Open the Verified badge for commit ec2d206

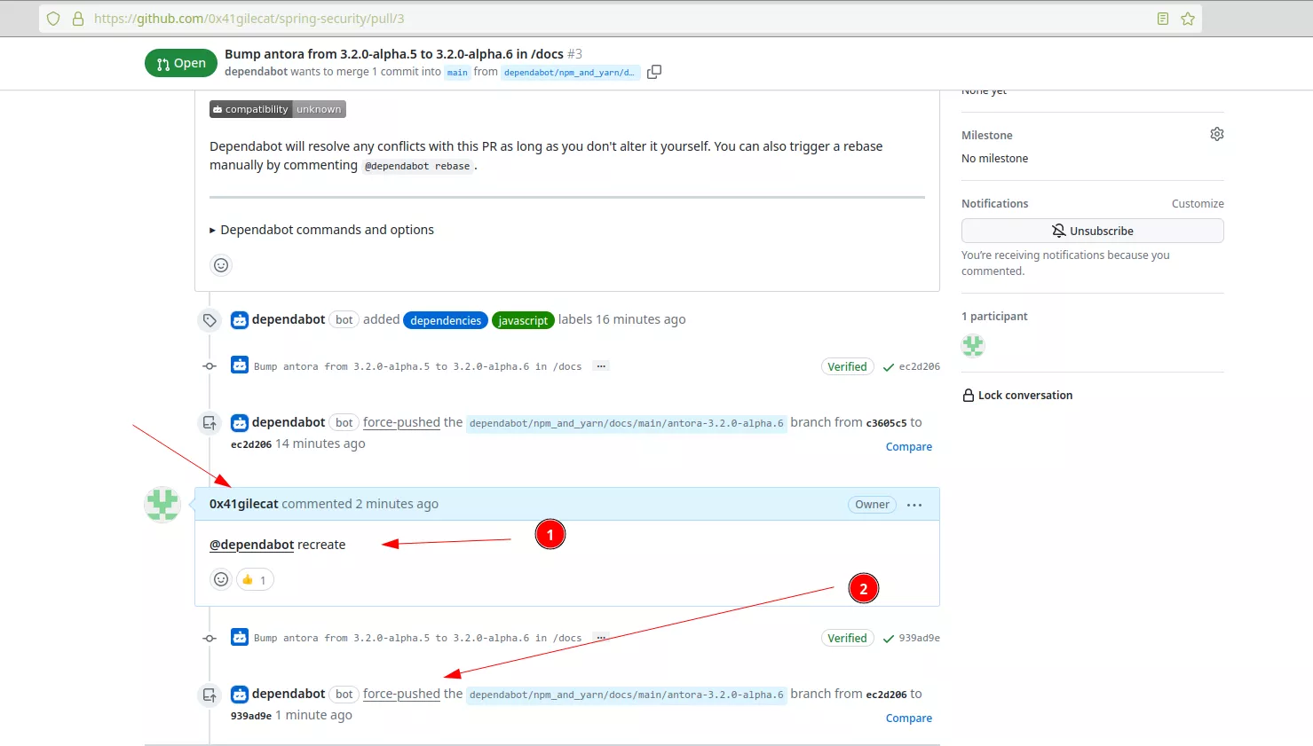coord(847,366)
